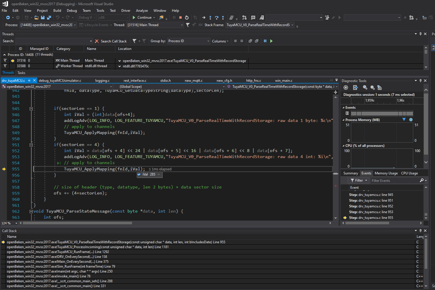The width and height of the screenshot is (435, 290).
Task: Click the Filter Events input field
Action: click(x=395, y=180)
